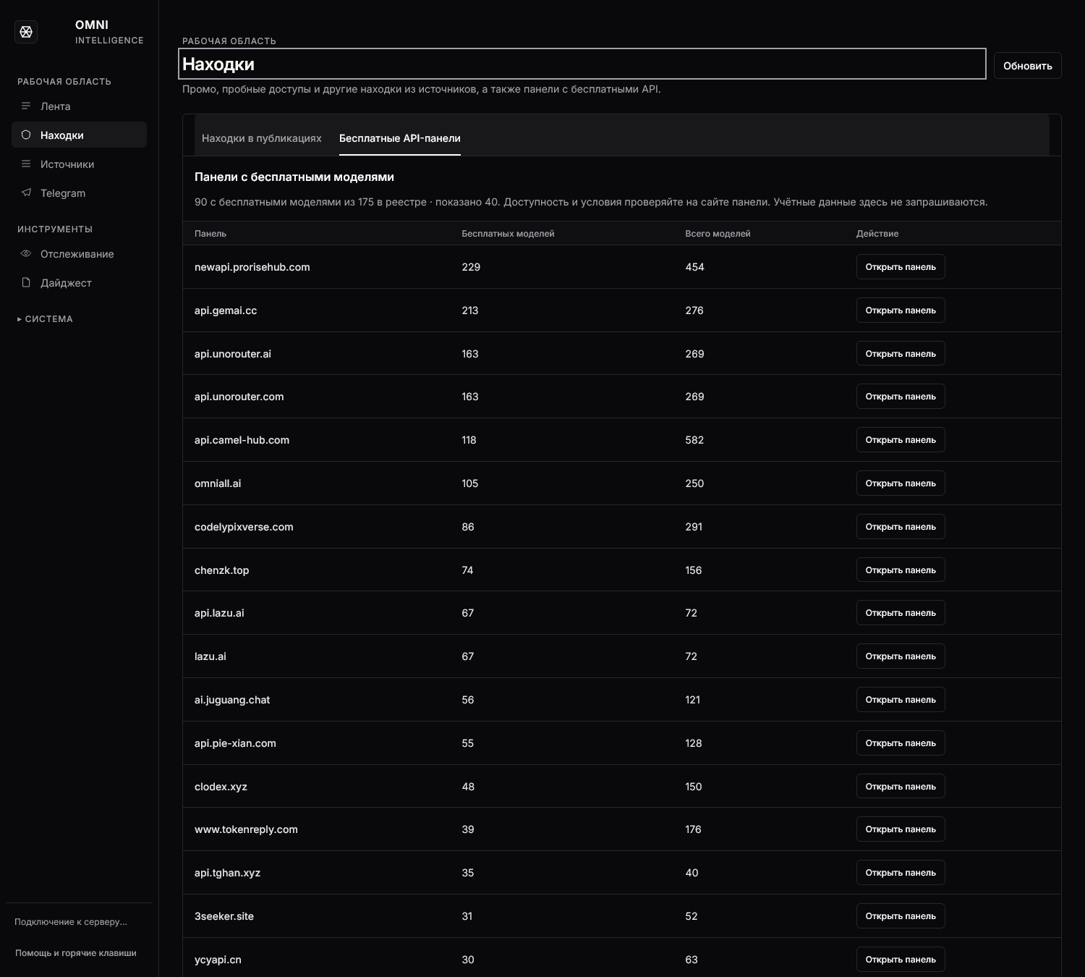Open Отслеживание under Инструменты
This screenshot has width=1085, height=977.
click(79, 254)
